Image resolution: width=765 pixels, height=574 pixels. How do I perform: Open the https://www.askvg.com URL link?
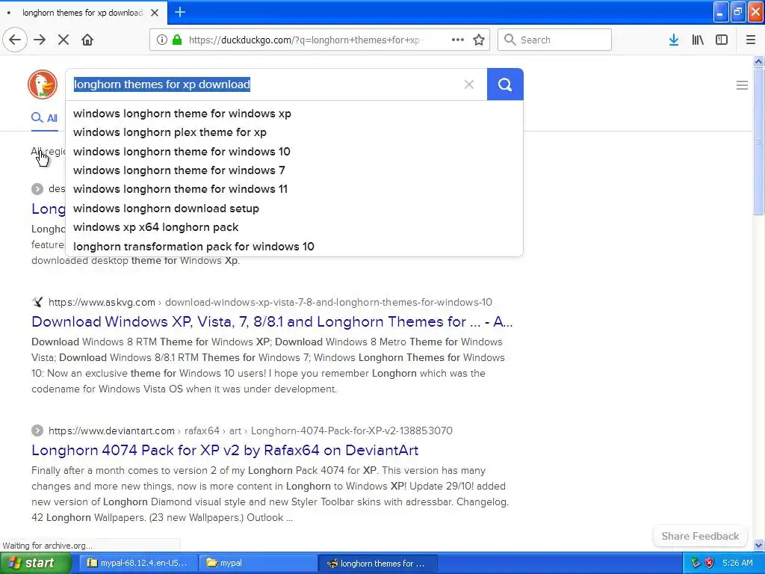(102, 302)
